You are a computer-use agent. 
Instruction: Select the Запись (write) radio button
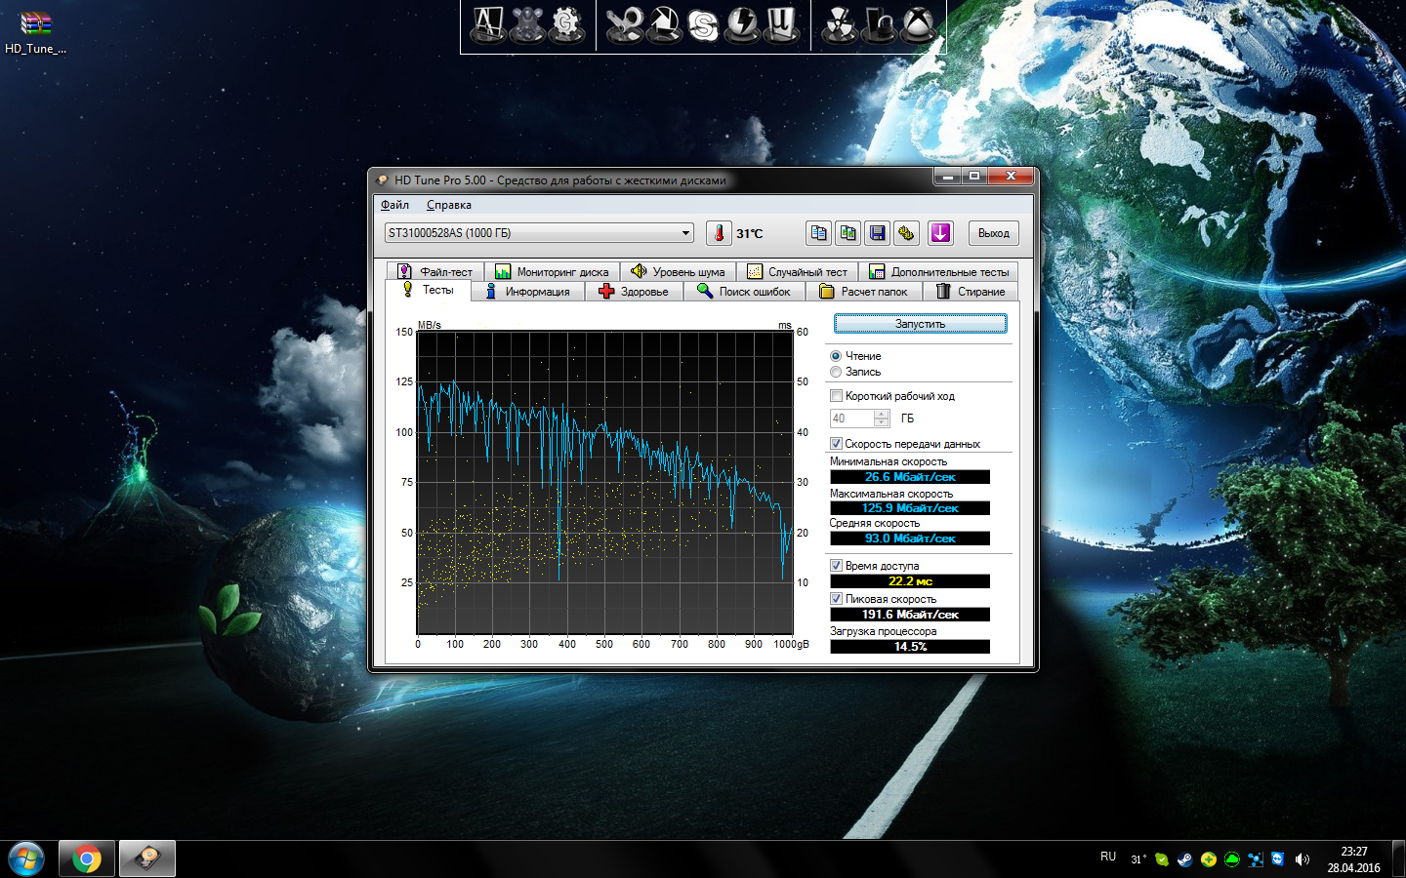pyautogui.click(x=836, y=372)
